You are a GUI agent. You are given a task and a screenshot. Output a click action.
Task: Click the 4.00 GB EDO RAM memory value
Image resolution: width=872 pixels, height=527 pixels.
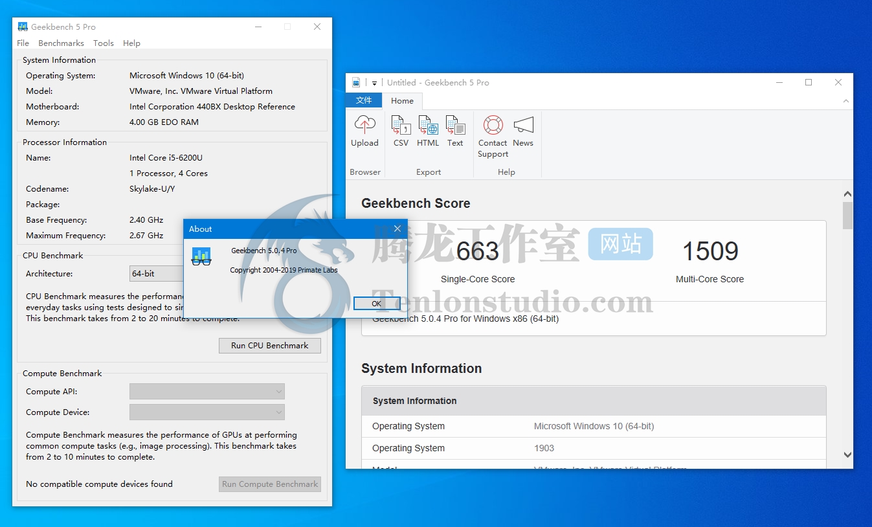(164, 122)
